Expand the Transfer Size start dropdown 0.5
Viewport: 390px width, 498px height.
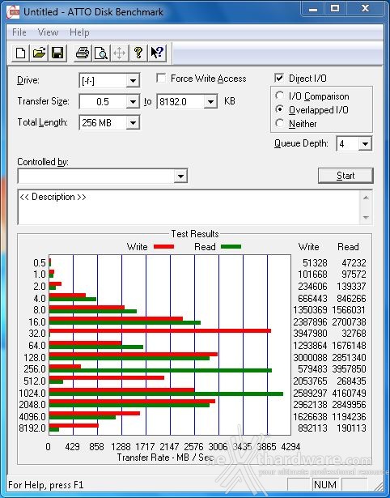[x=133, y=102]
